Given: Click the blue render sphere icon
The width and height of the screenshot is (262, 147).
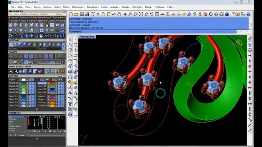Looking at the screenshot, I should tap(227, 14).
